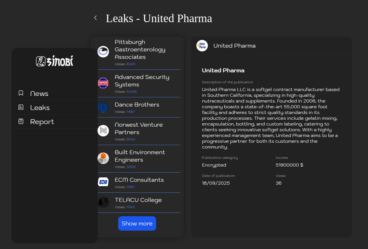Open the News menu item

coord(39,94)
